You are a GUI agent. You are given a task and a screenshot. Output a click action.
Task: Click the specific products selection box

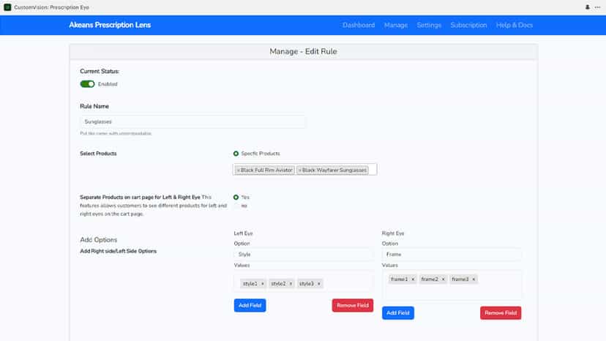[x=304, y=170]
